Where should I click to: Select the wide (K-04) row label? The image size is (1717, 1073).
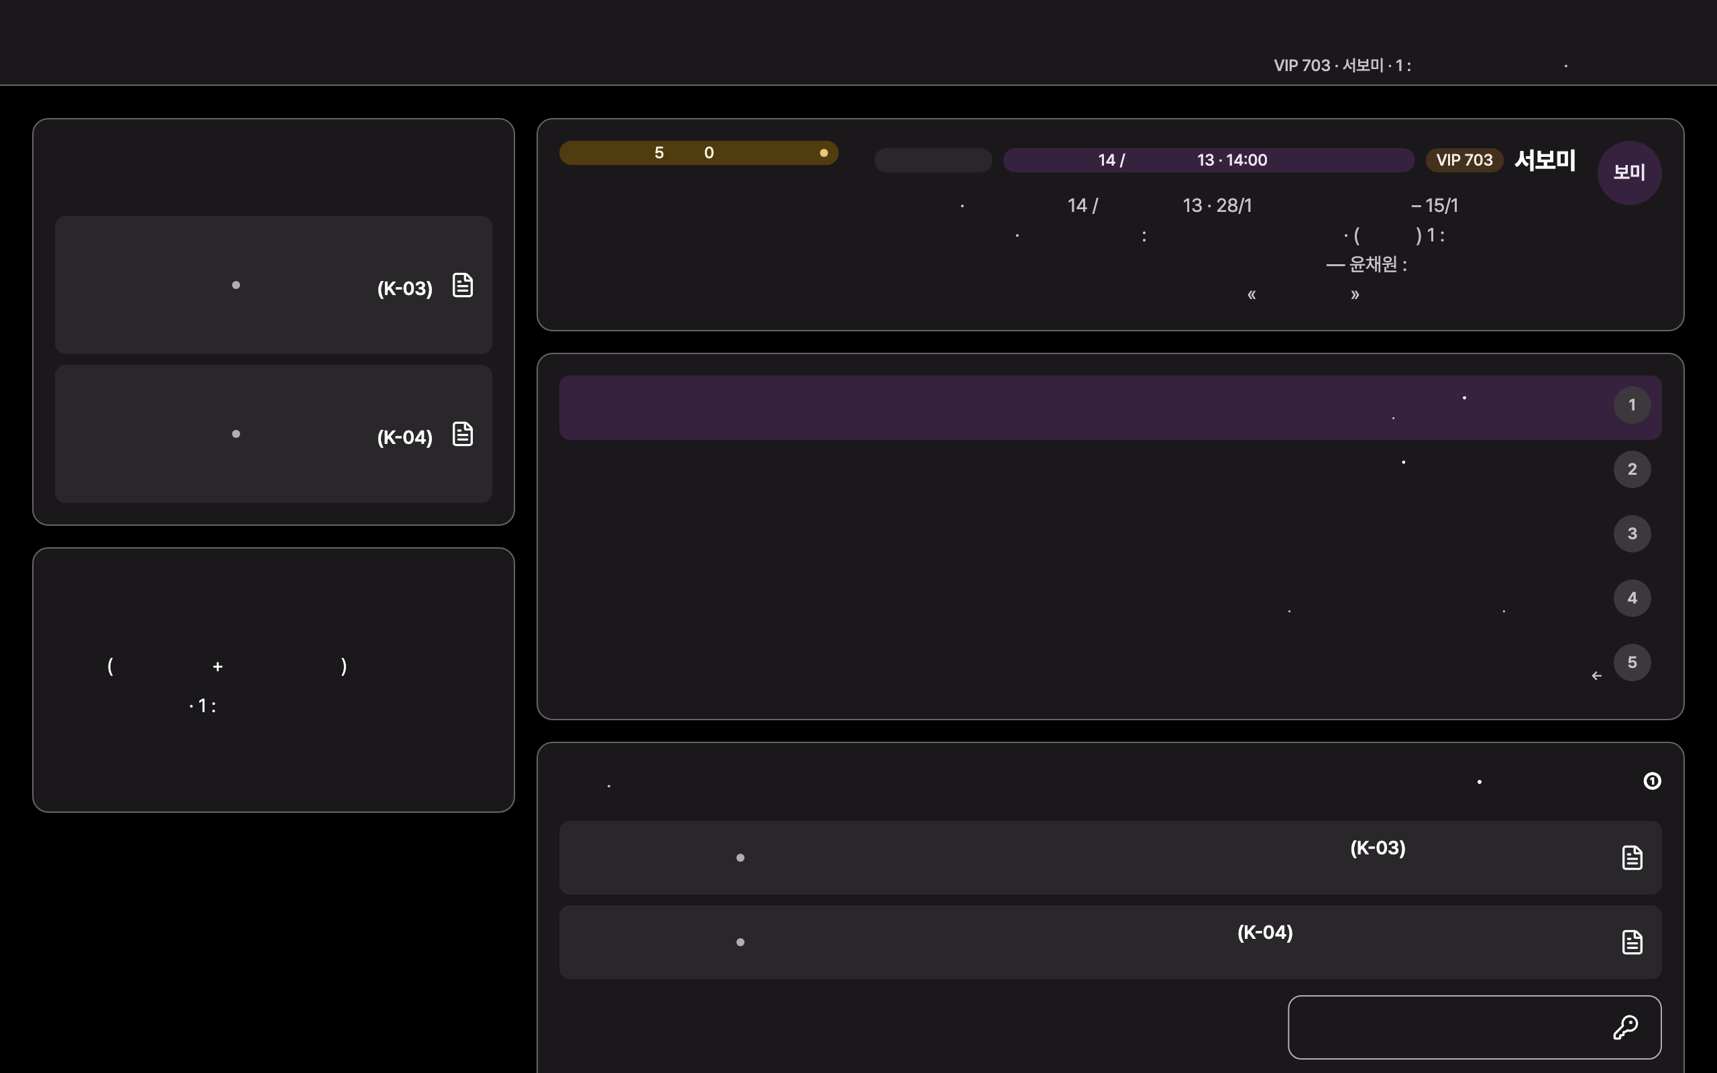coord(1264,932)
